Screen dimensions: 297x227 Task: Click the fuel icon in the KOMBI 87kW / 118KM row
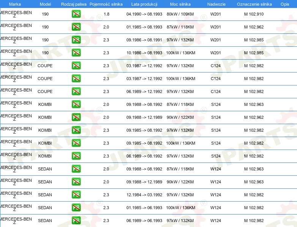click(x=76, y=104)
